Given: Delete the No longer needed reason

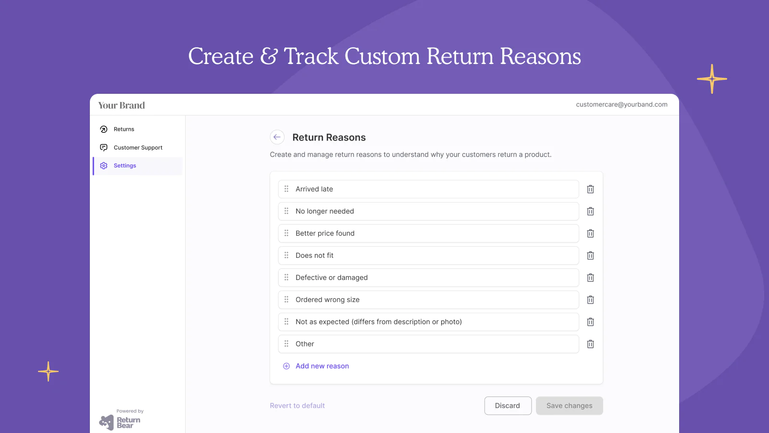Looking at the screenshot, I should coord(590,211).
